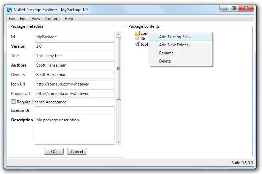Click the Authors field with Scott Hanselman
262x174 pixels.
[x=75, y=65]
